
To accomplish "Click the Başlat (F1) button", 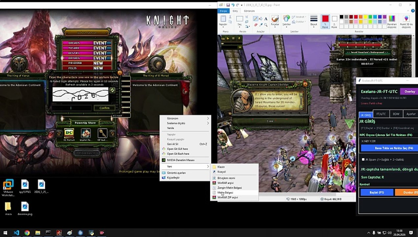I will pos(377,192).
